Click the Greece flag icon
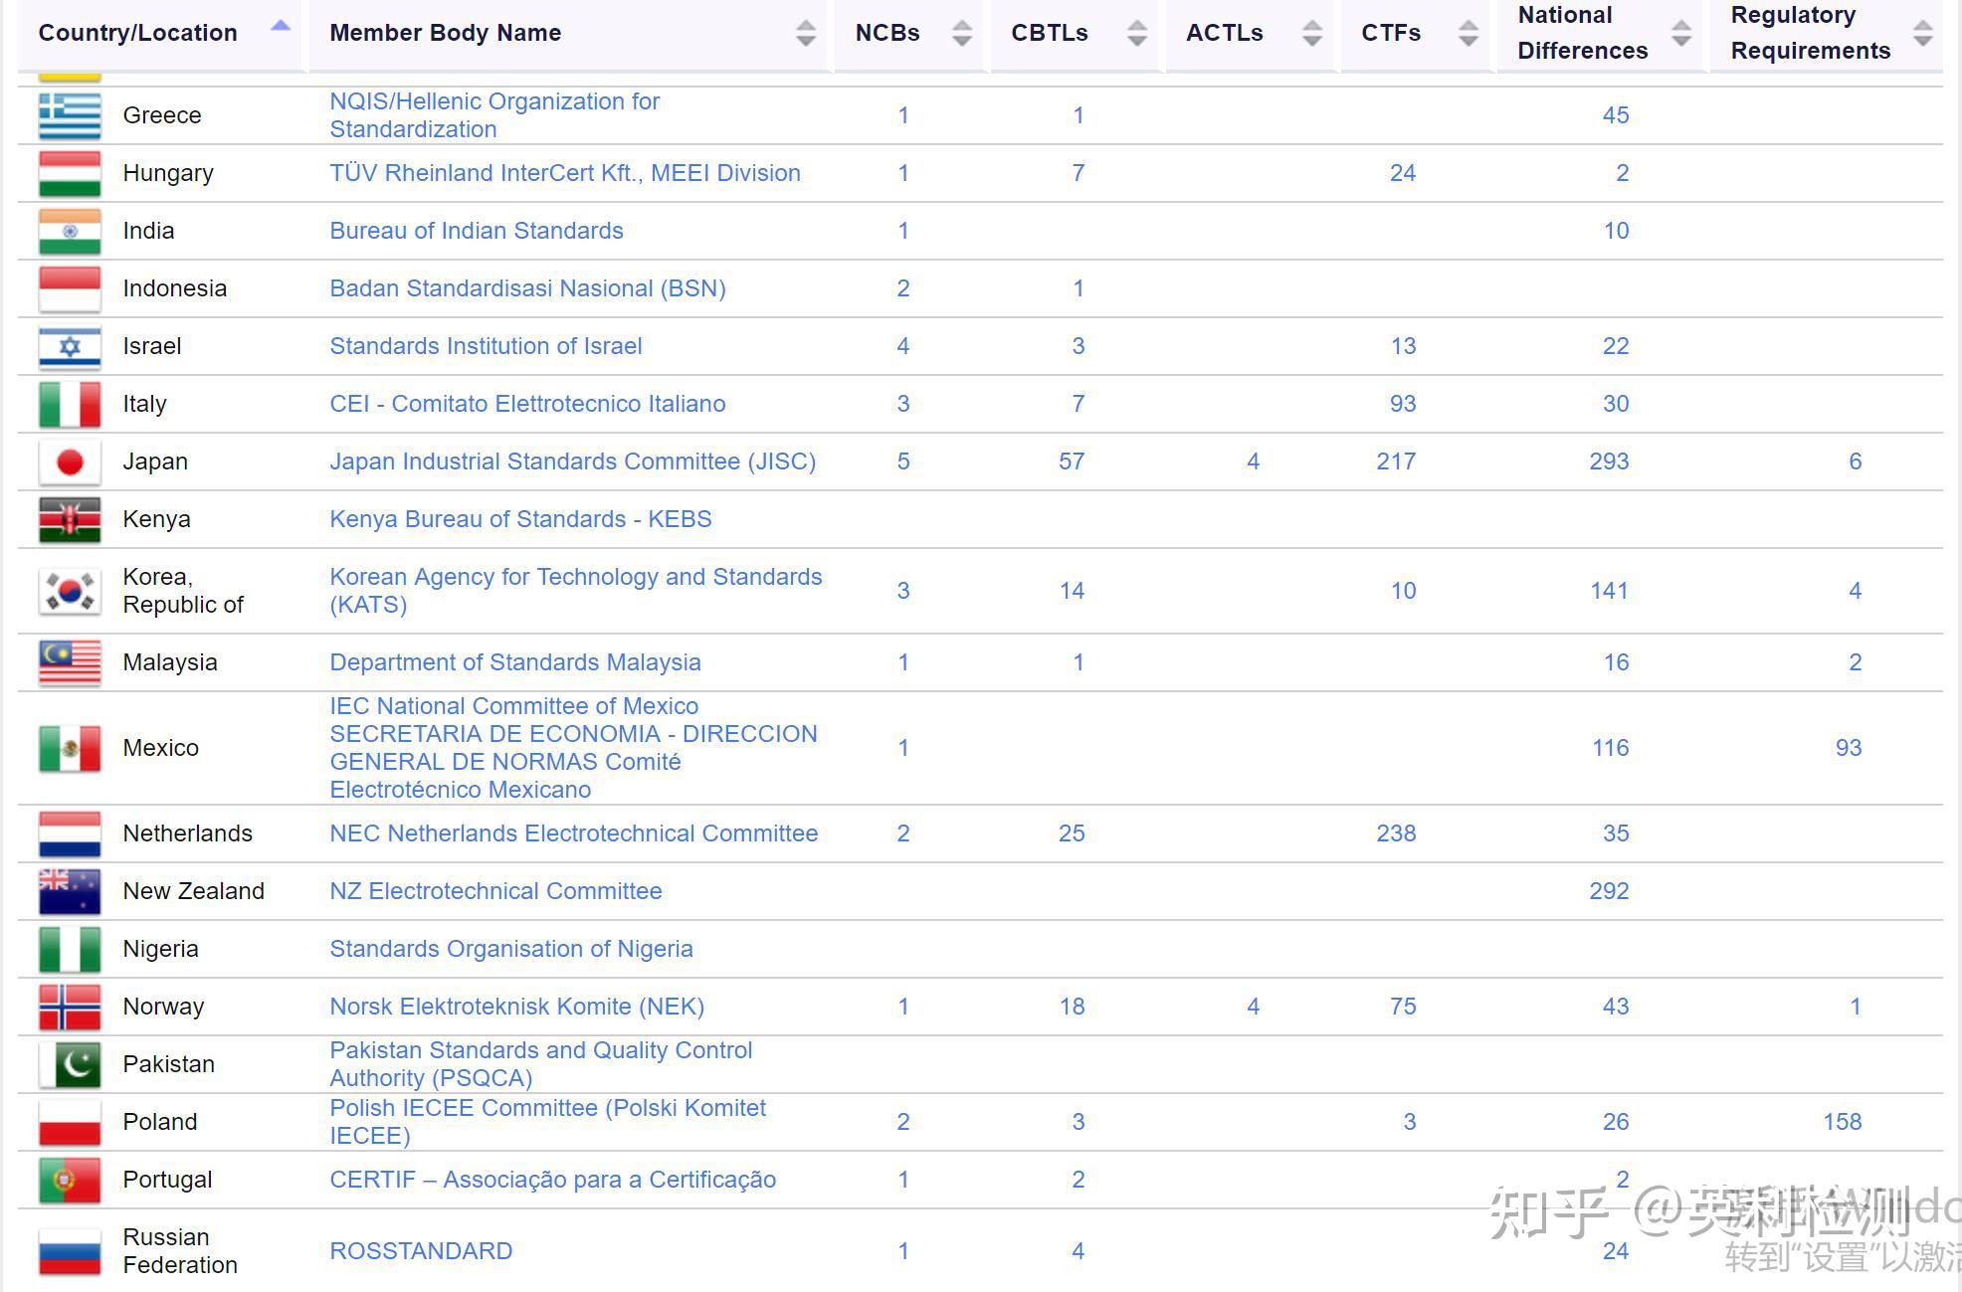1962x1292 pixels. pos(70,115)
